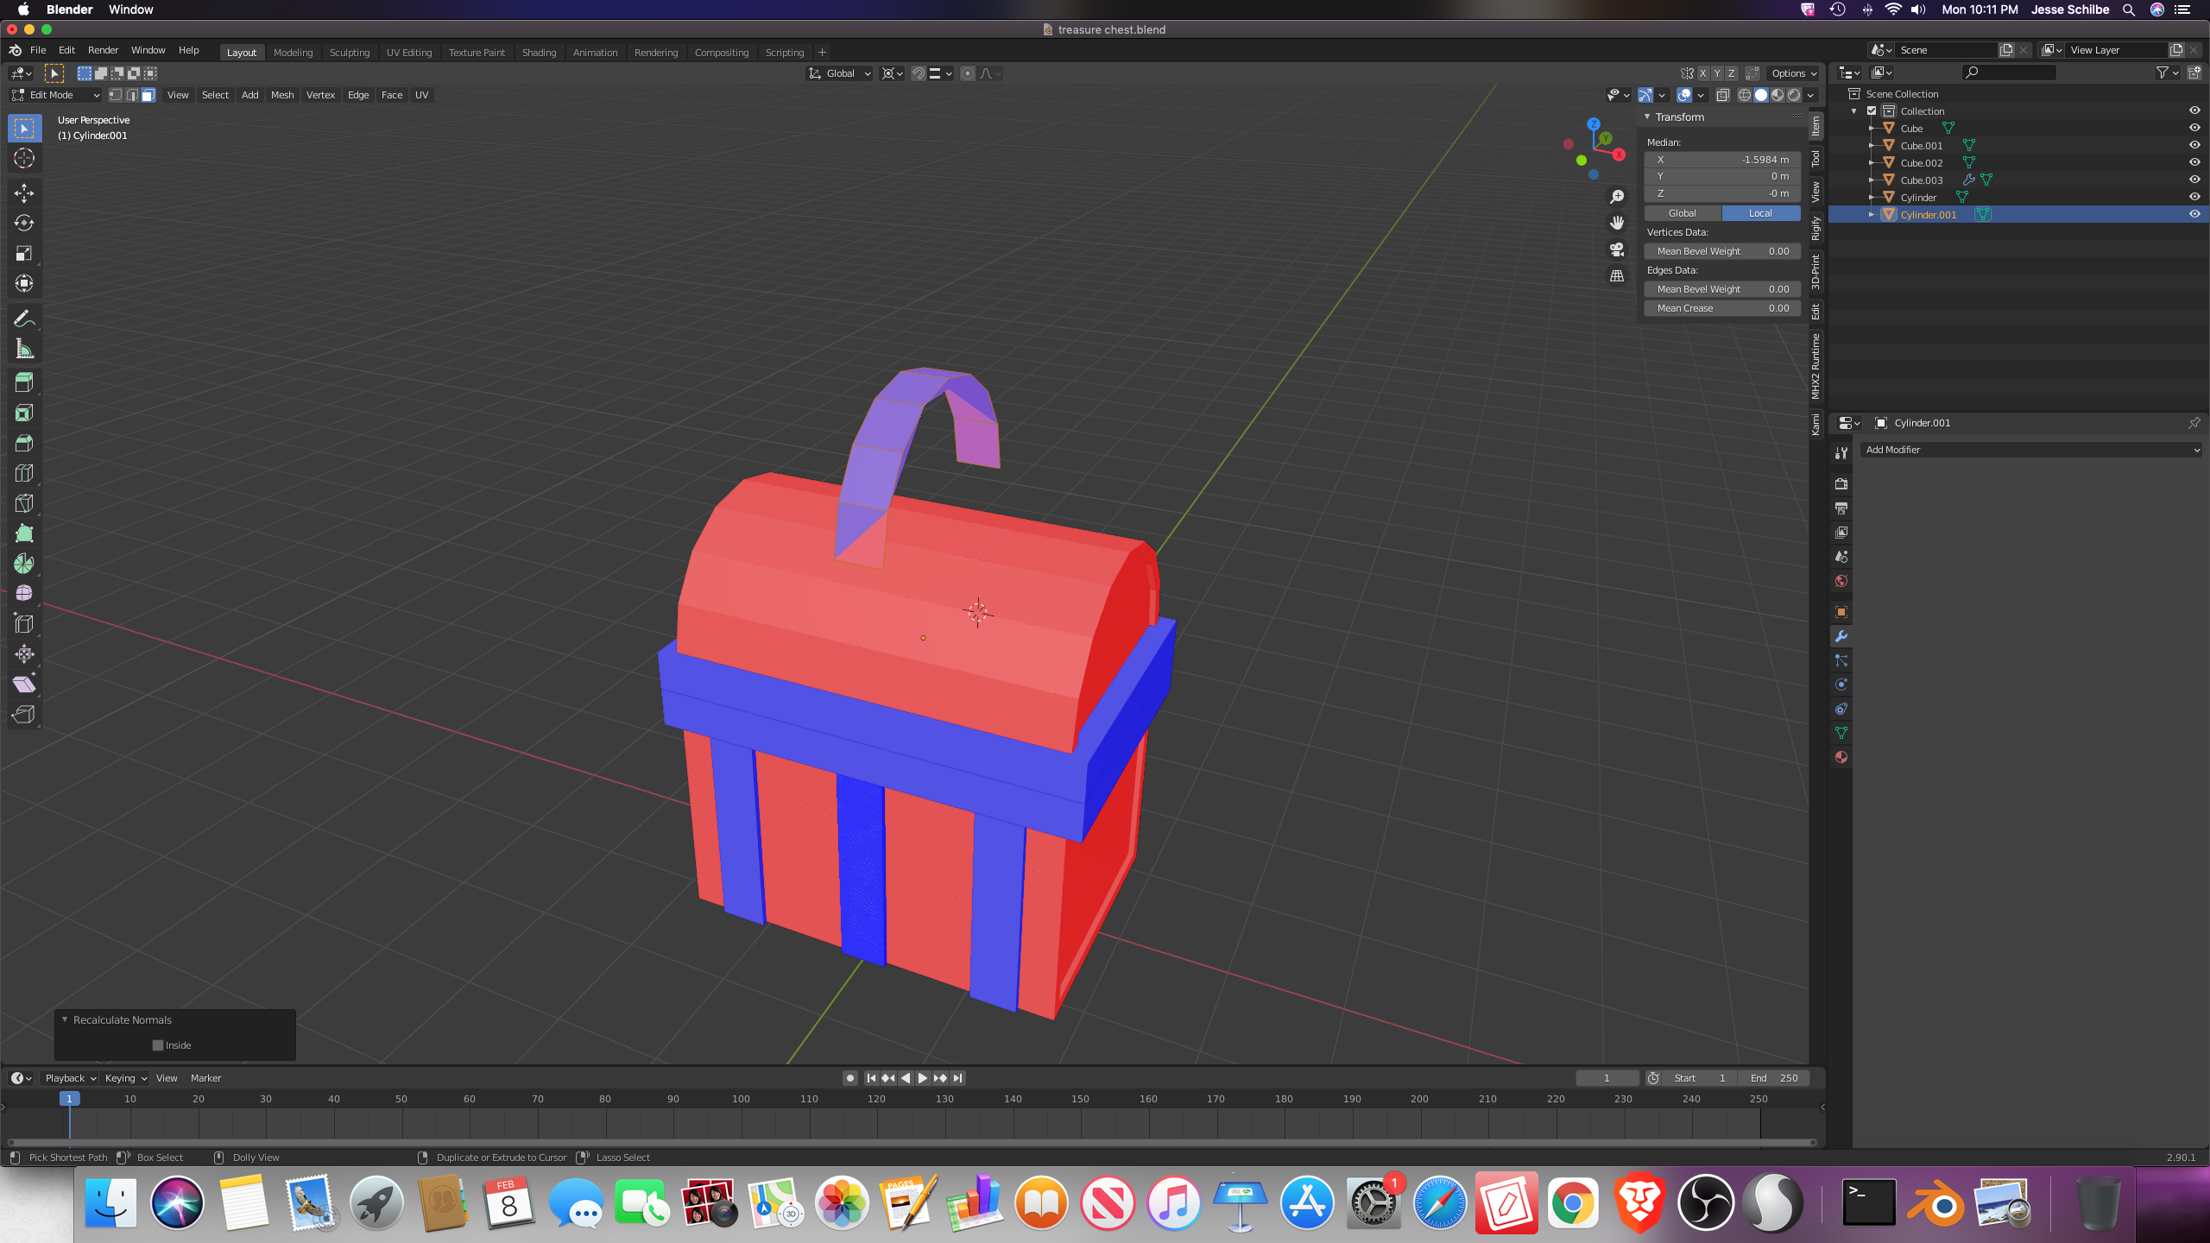This screenshot has width=2210, height=1243.
Task: Select the Move tool in toolbar
Action: (x=24, y=192)
